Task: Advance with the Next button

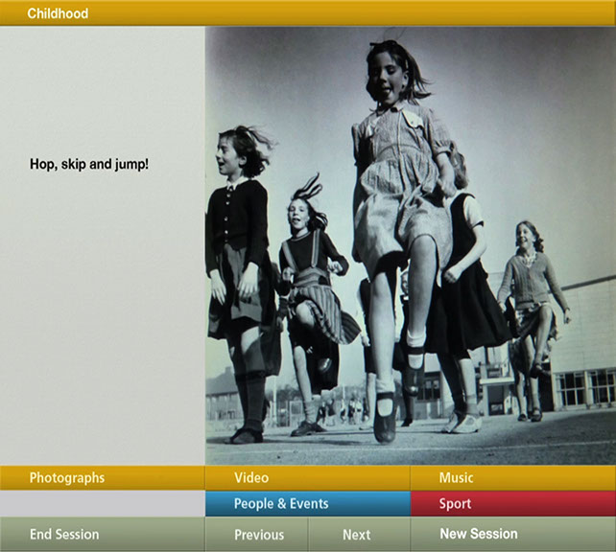Action: coord(358,535)
